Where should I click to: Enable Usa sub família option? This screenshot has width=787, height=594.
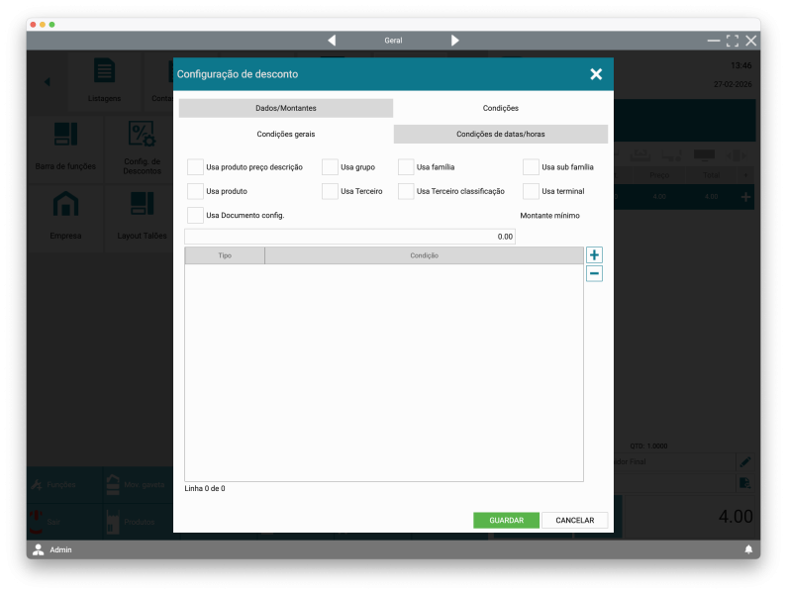(x=532, y=167)
